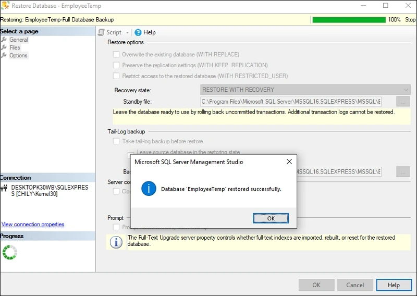Close the Microsoft SQL Server Management Studio dialog
Image resolution: width=417 pixels, height=296 pixels.
click(289, 162)
